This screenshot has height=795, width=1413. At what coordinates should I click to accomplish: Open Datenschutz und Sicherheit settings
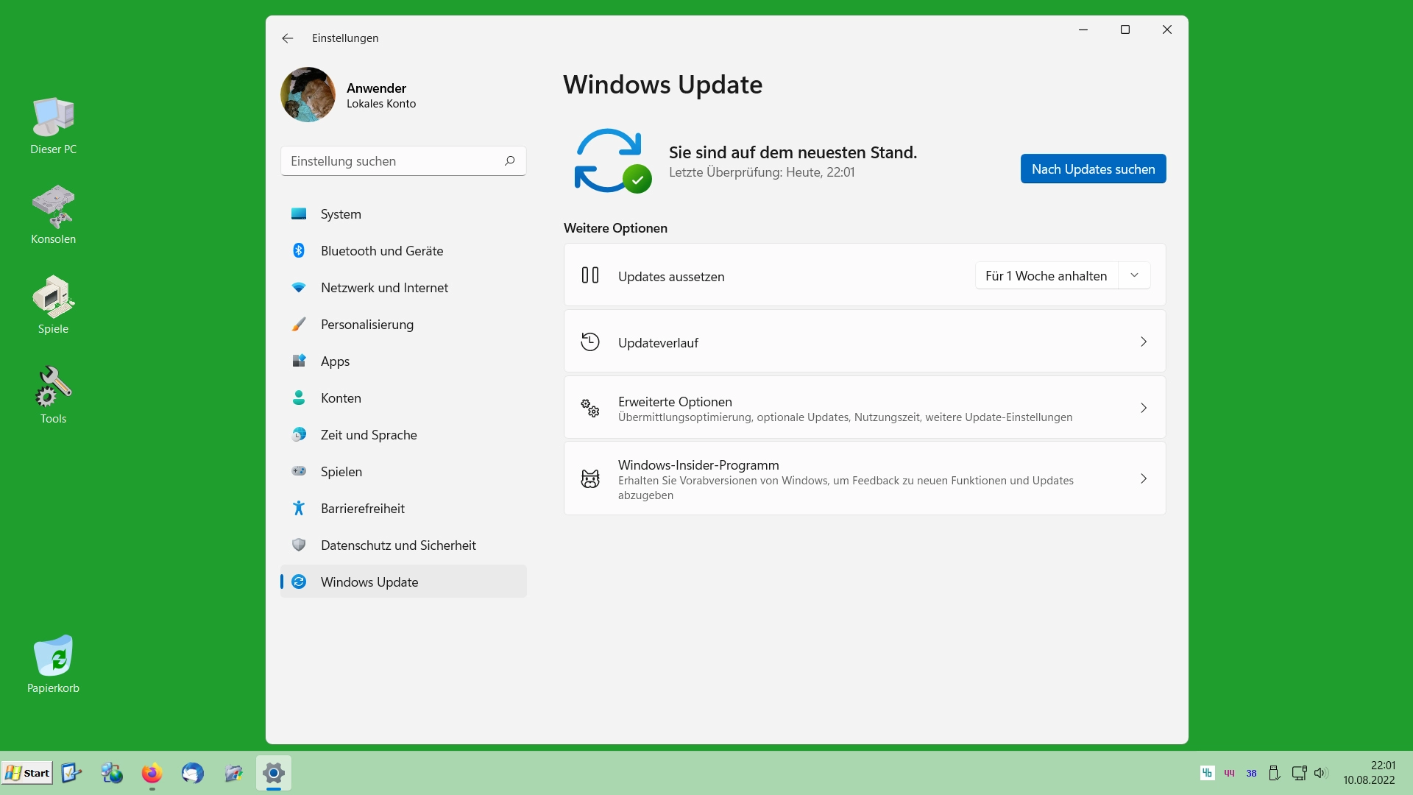point(403,545)
